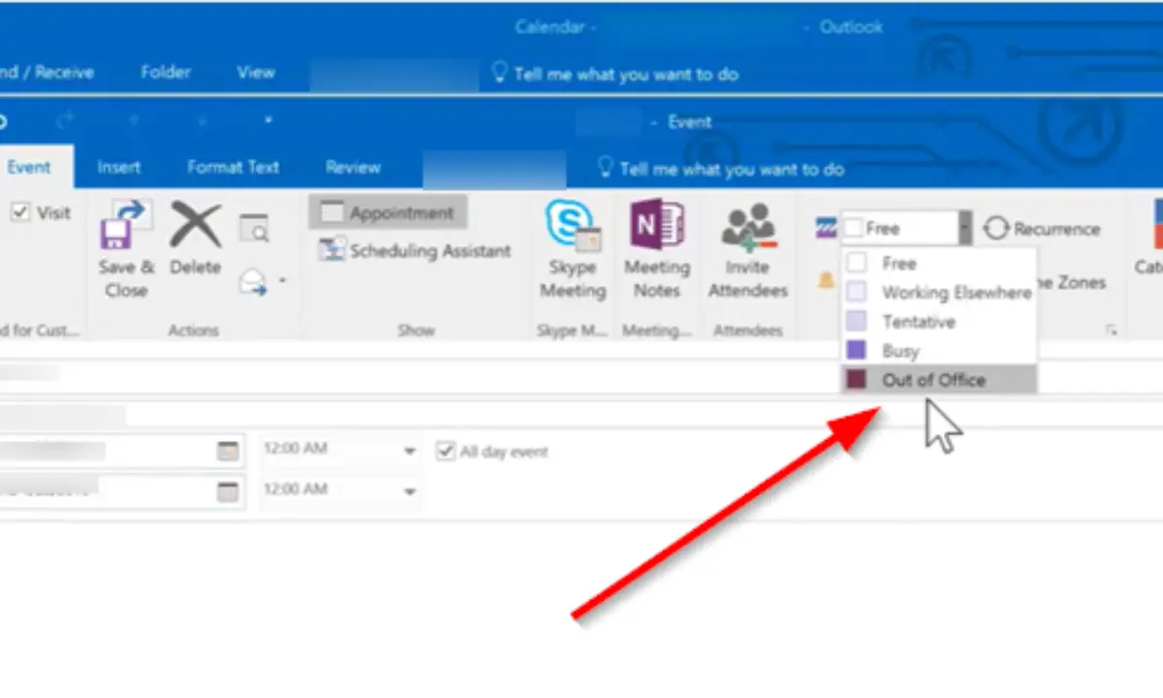Screen dimensions: 1163x698
Task: Uncheck the All day event checkbox
Action: click(x=445, y=451)
